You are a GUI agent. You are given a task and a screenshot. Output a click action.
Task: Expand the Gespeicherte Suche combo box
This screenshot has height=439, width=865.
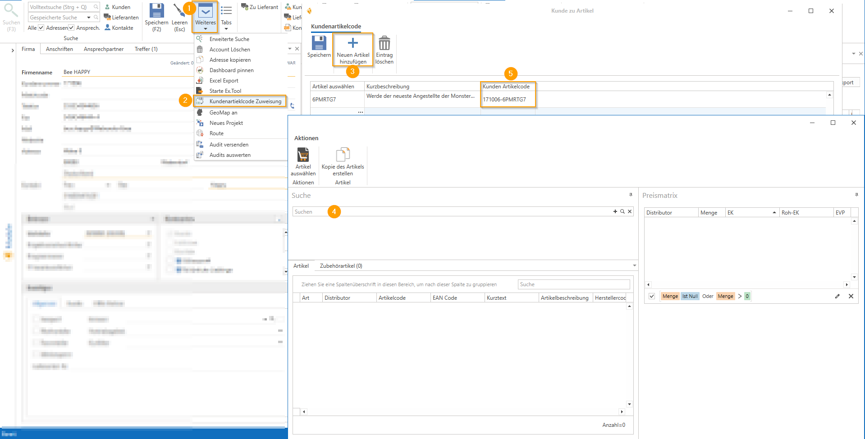coord(89,18)
